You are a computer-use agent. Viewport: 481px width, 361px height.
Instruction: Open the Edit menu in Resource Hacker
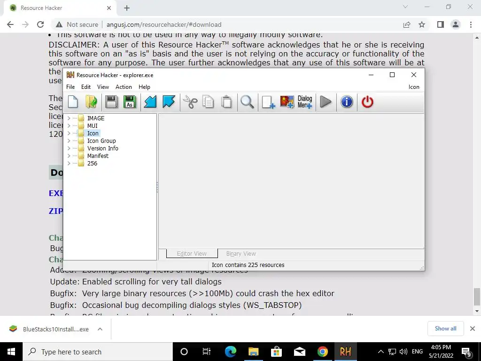[86, 87]
